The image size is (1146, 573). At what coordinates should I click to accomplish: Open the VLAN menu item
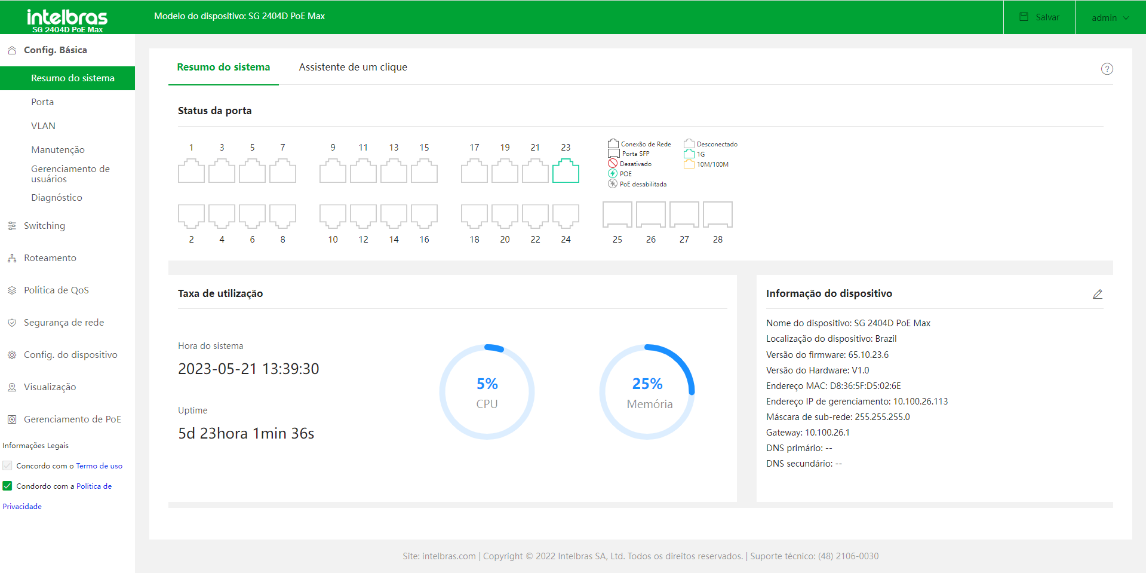pos(43,126)
